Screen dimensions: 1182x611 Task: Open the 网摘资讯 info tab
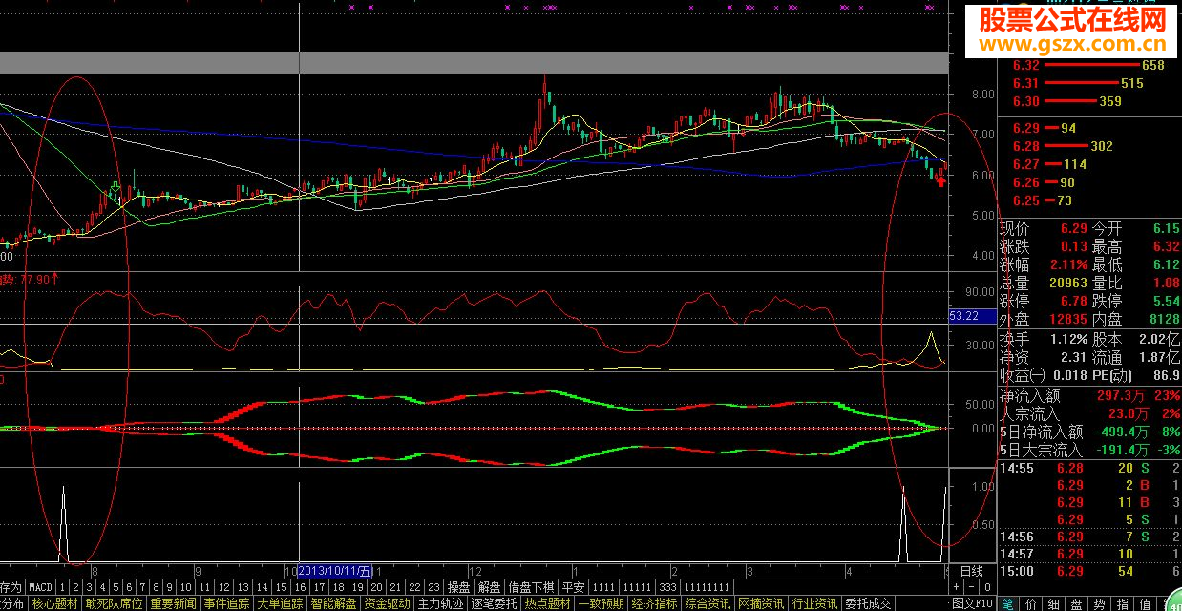coord(761,603)
